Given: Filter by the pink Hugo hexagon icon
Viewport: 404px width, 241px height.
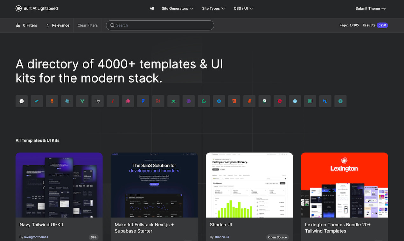Looking at the screenshot, I should [128, 101].
